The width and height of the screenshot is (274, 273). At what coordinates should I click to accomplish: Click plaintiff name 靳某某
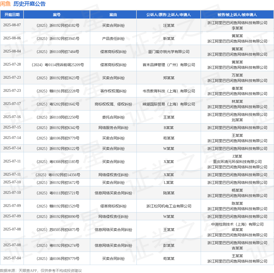169,39
